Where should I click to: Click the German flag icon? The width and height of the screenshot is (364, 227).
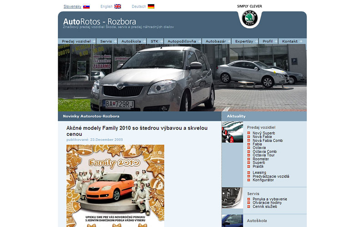(x=151, y=6)
